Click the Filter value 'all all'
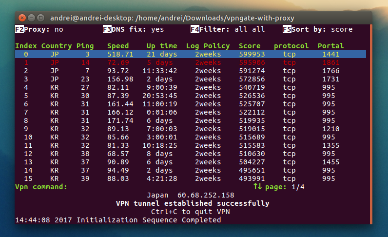Image resolution: width=388 pixels, height=237 pixels. 250,29
